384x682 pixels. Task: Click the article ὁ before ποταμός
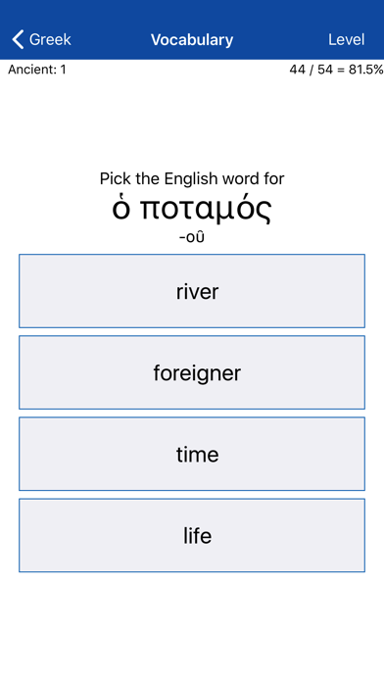tap(120, 209)
